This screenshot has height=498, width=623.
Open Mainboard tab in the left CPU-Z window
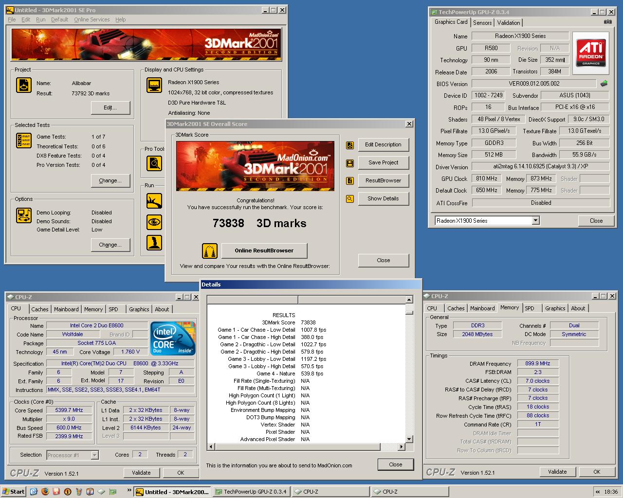click(66, 309)
